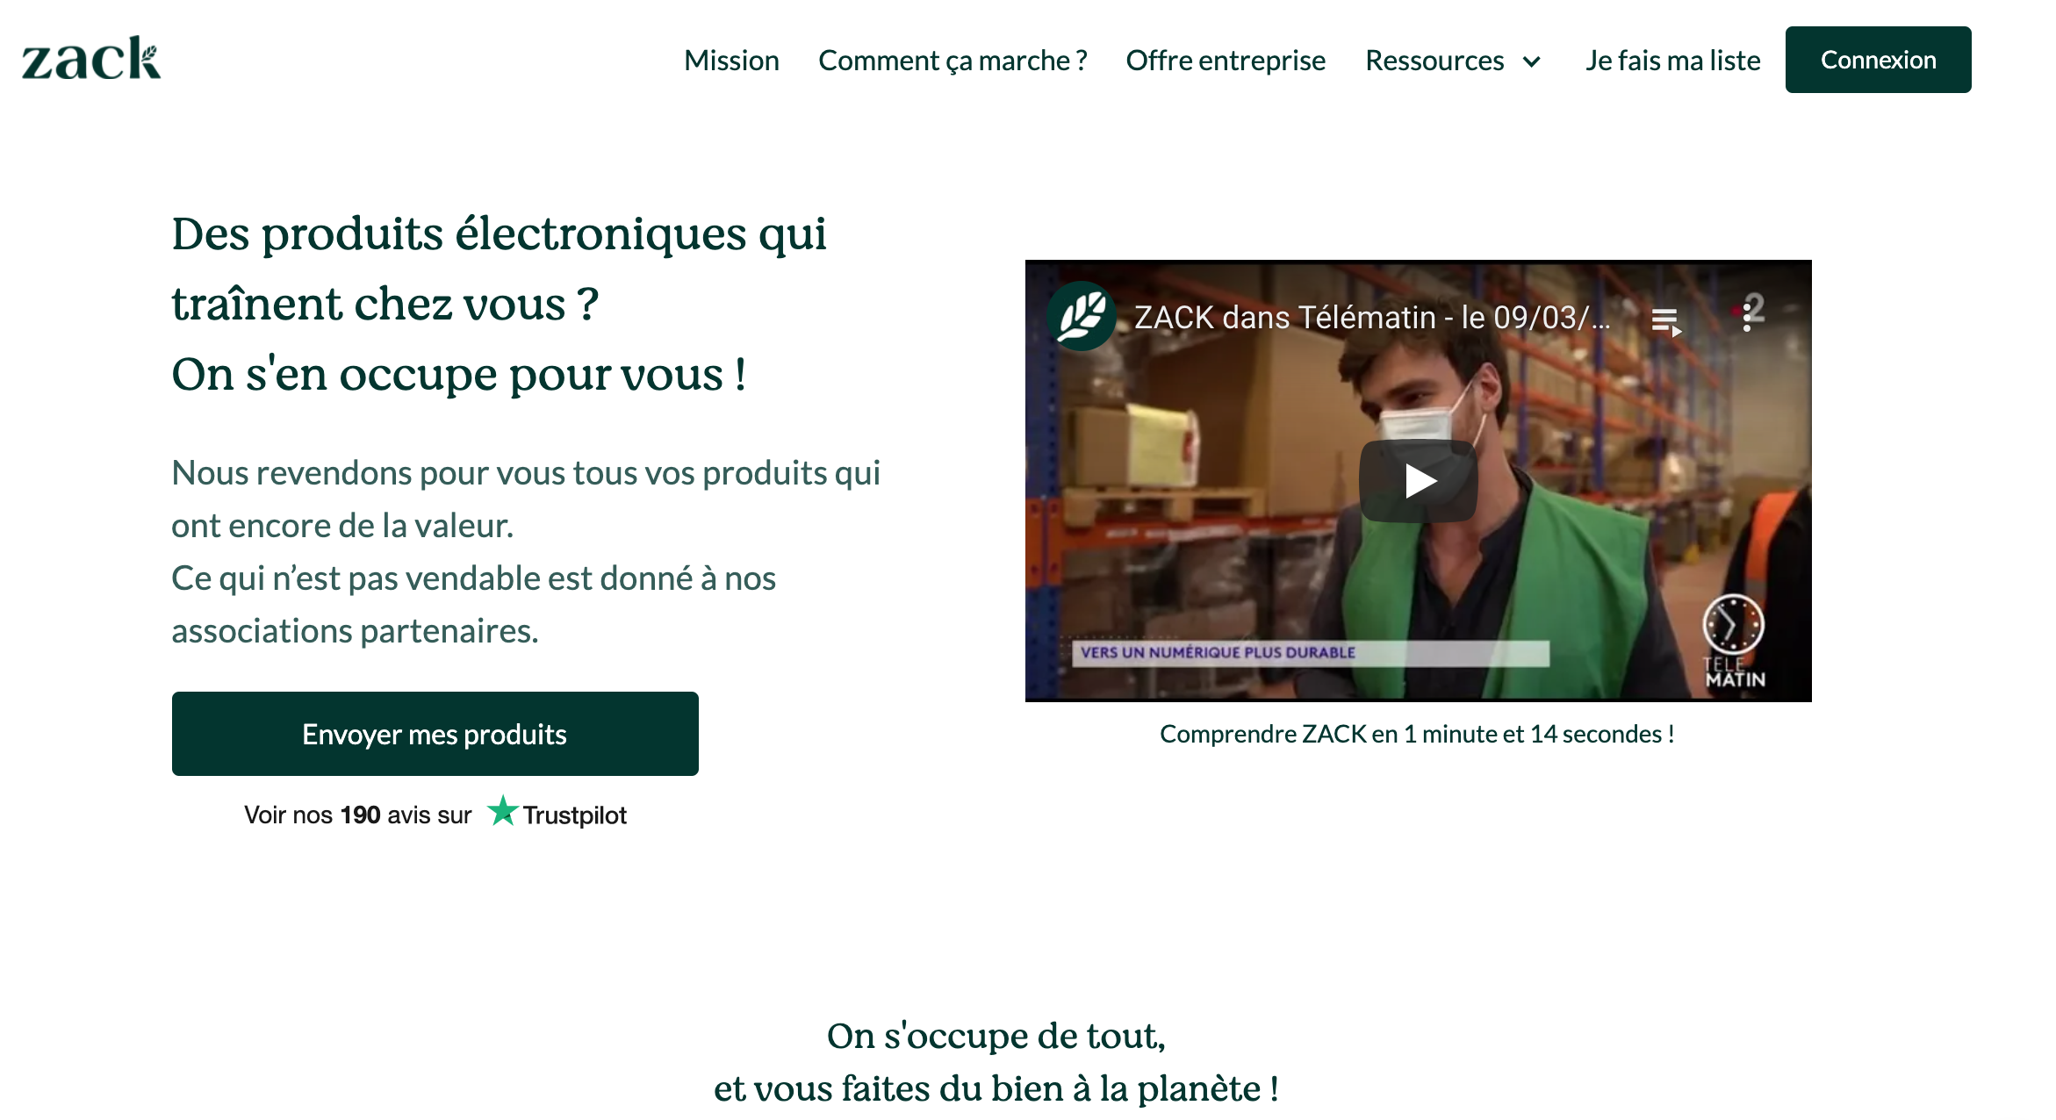Image resolution: width=2056 pixels, height=1120 pixels.
Task: Expand the Ressources dropdown chevron
Action: tap(1532, 61)
